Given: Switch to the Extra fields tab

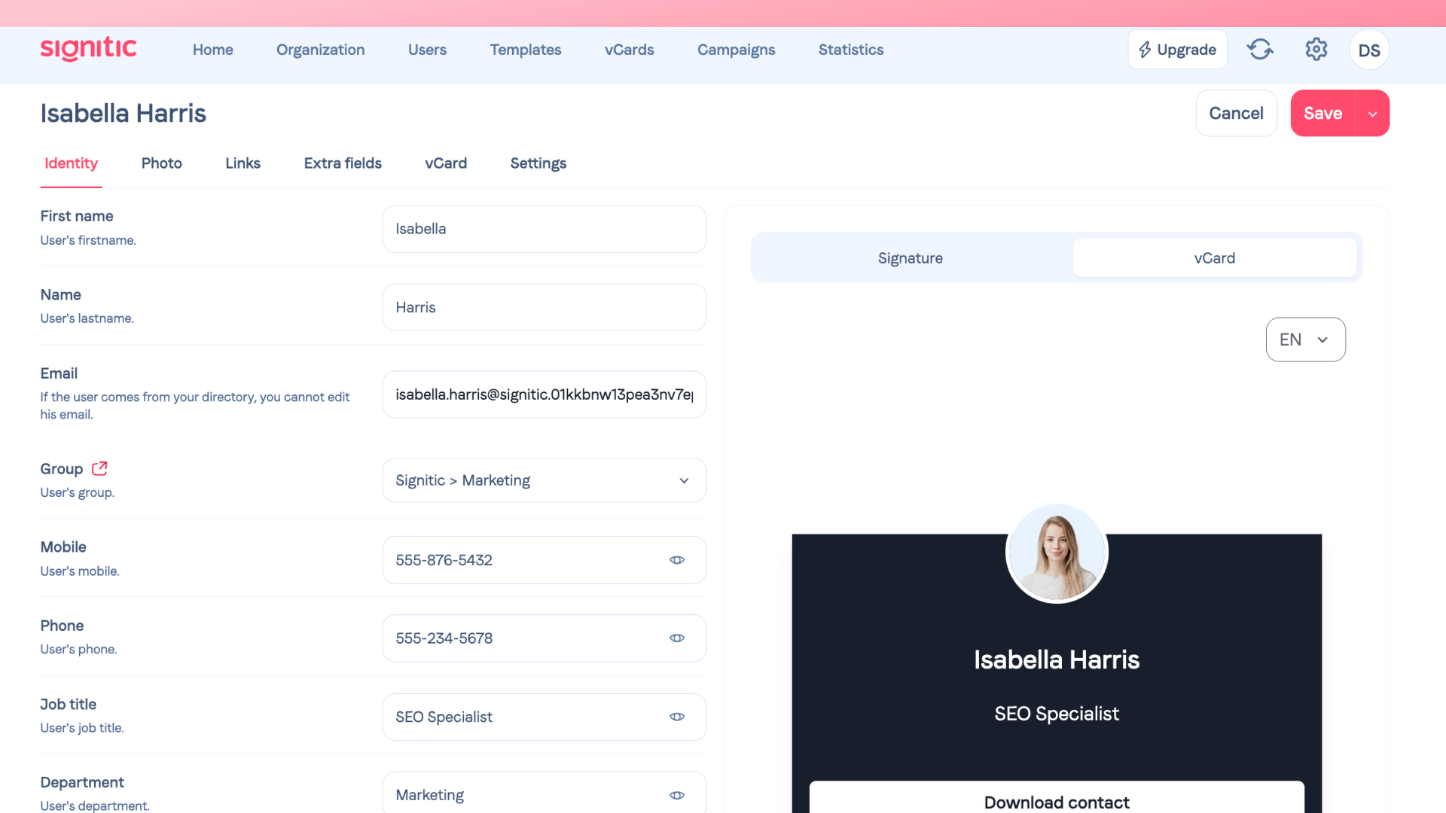Looking at the screenshot, I should (x=343, y=163).
